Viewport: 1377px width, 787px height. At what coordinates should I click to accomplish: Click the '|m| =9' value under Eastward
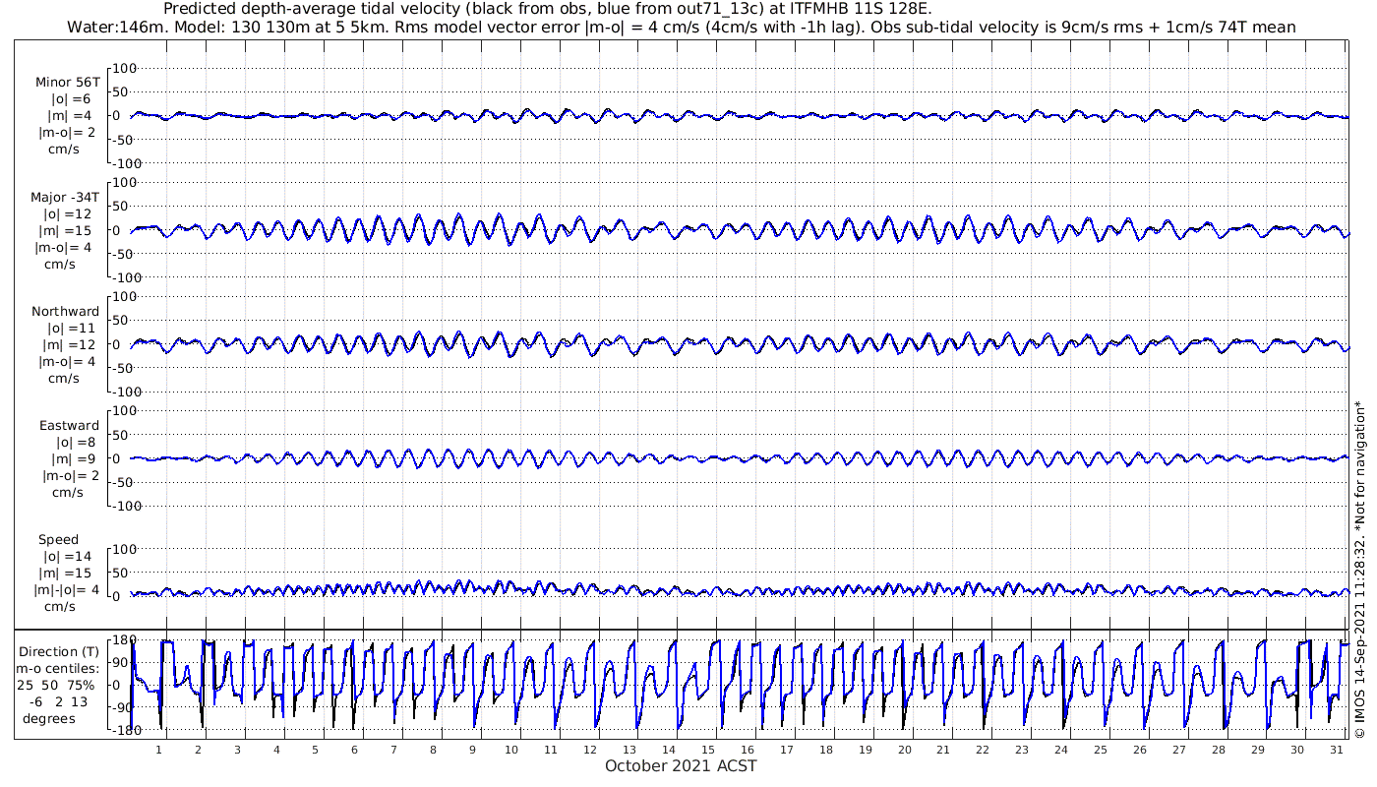[x=73, y=458]
